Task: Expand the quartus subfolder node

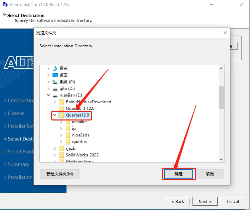Action: coord(61,142)
